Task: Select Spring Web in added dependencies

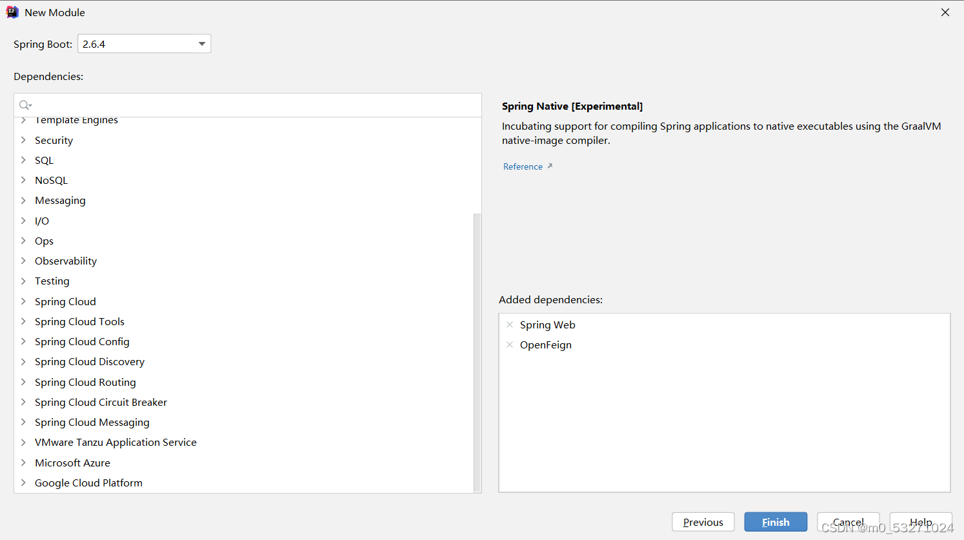Action: [x=547, y=325]
